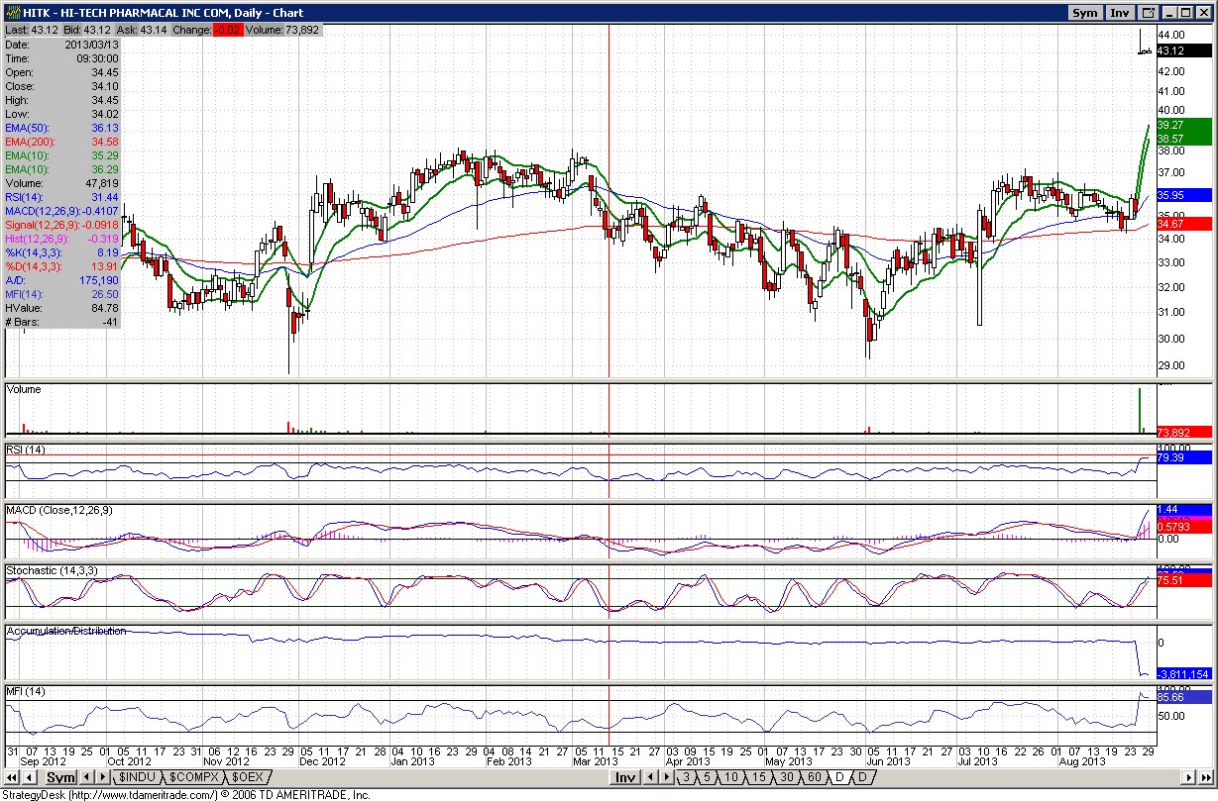Switch to the $INDU symbol tab
The width and height of the screenshot is (1218, 801).
(137, 777)
